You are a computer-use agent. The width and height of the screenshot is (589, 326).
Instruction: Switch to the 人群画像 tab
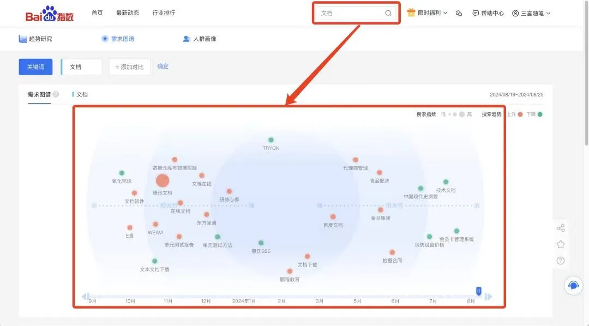coord(200,39)
